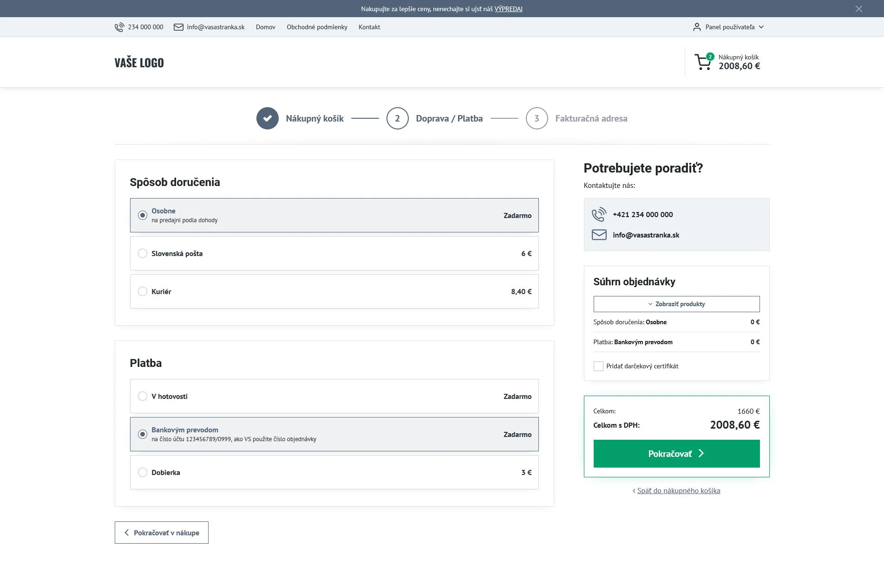Image resolution: width=884 pixels, height=565 pixels.
Task: Dismiss the promotional banner with the X
Action: (859, 9)
